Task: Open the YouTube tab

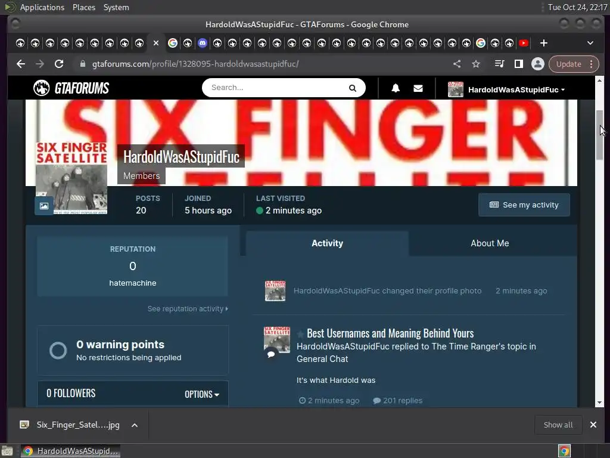Action: click(524, 43)
